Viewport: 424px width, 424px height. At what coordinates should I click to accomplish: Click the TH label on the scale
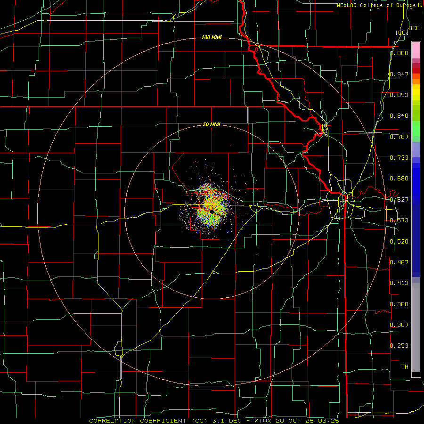[405, 367]
